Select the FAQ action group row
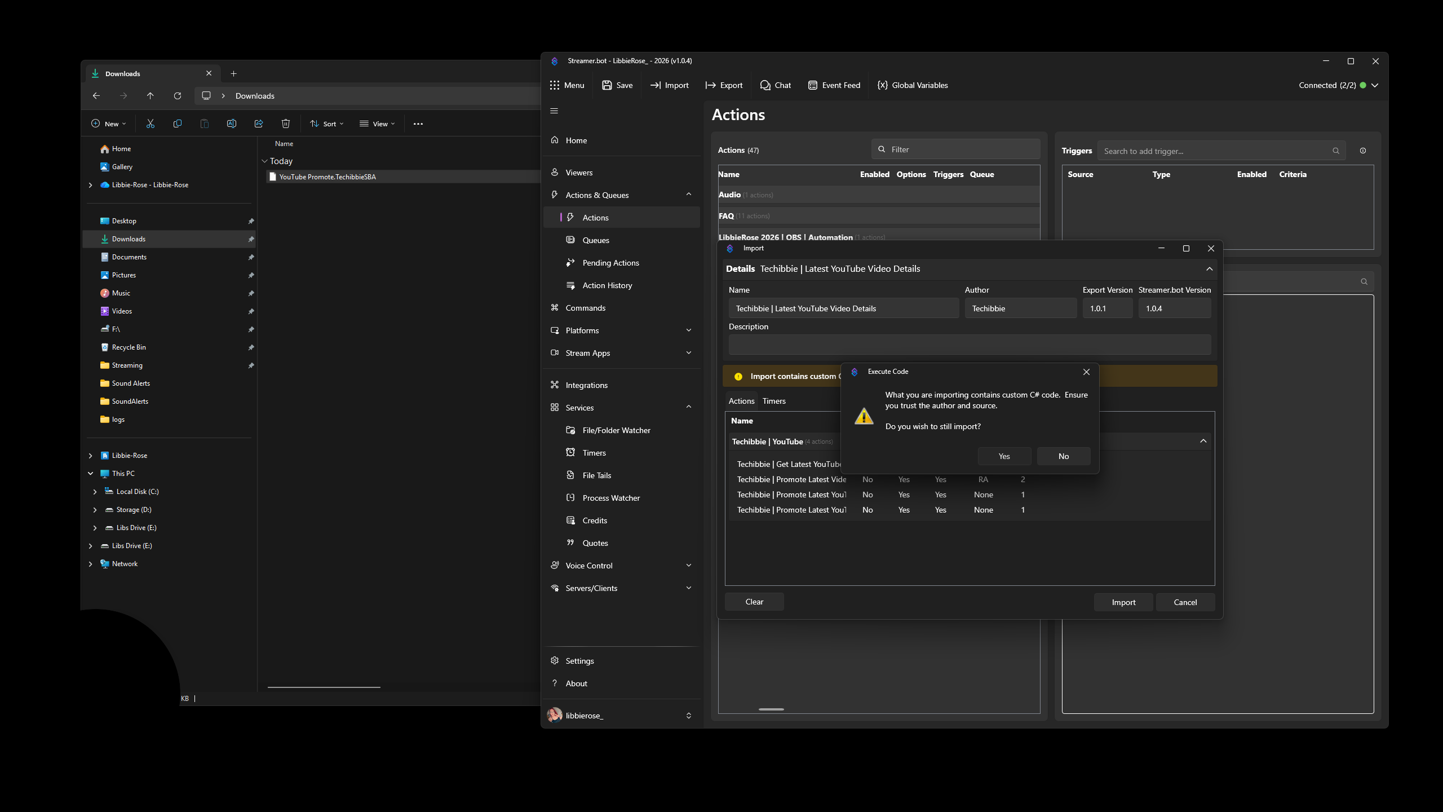Image resolution: width=1443 pixels, height=812 pixels. [879, 216]
